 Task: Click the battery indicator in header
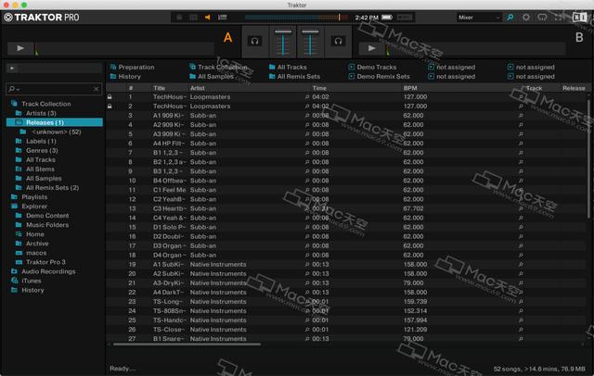click(387, 18)
